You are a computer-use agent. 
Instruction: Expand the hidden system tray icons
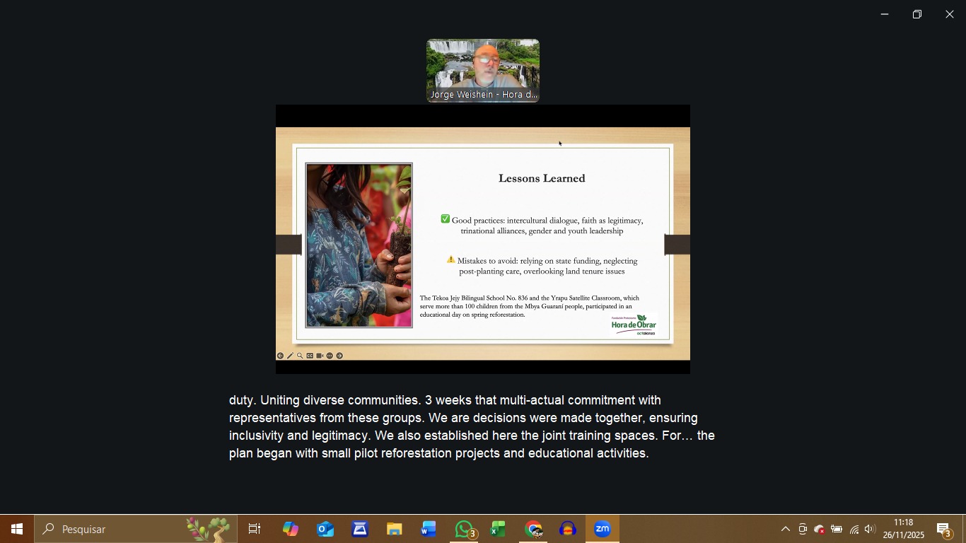pos(785,529)
